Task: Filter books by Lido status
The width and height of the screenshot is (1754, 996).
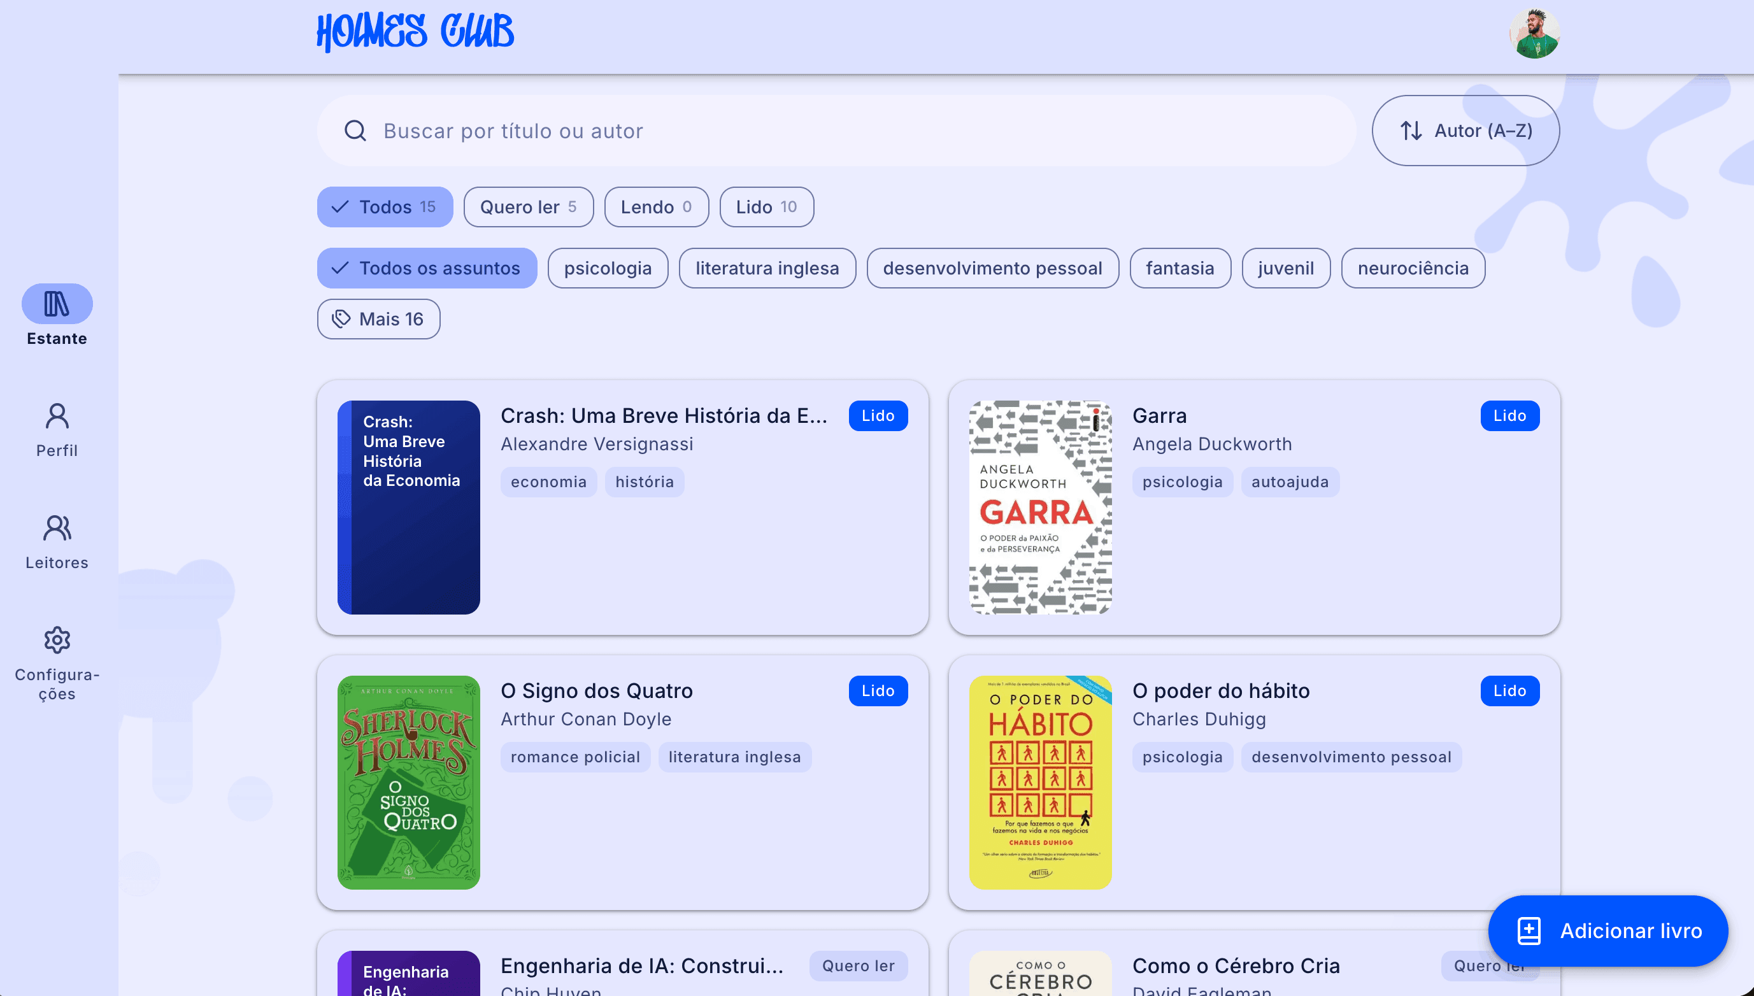Action: 767,206
